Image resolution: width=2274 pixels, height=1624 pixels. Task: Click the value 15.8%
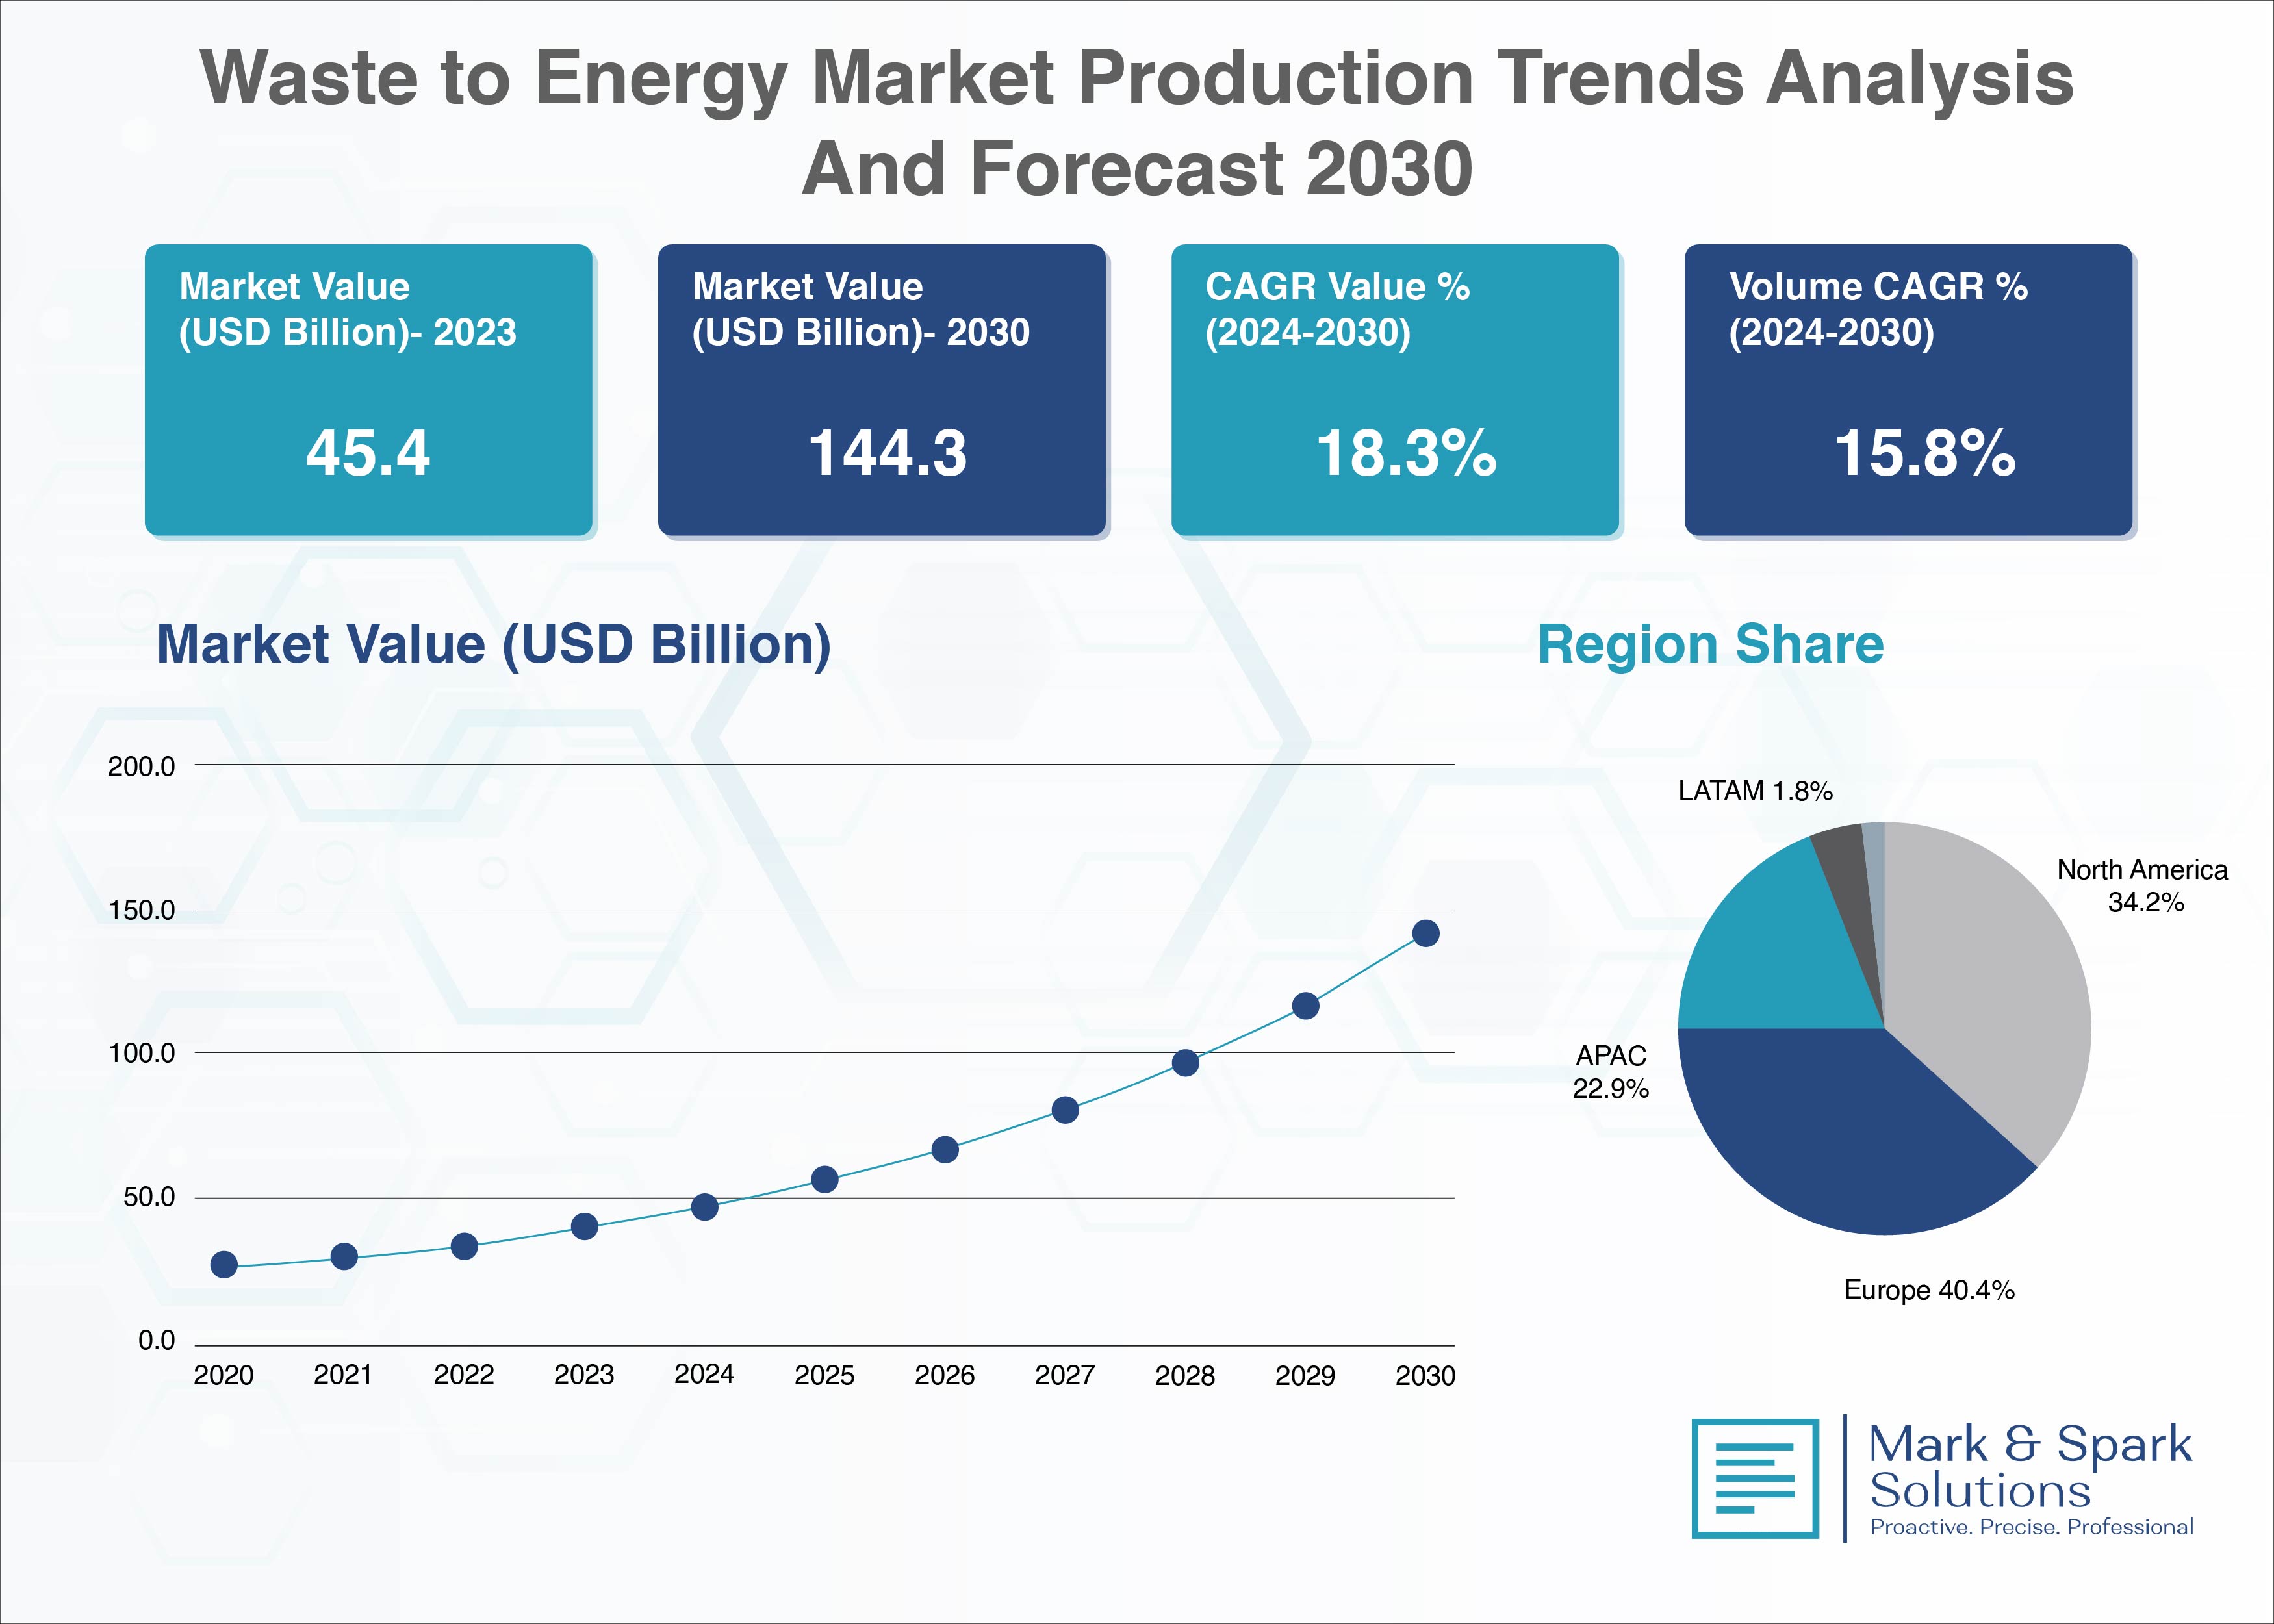(x=1925, y=453)
